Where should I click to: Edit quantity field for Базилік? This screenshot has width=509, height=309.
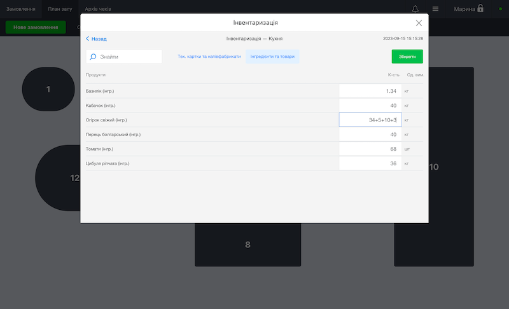370,91
